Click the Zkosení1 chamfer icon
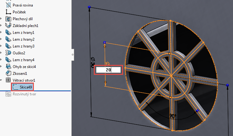This screenshot has height=136, width=233. click(8, 73)
